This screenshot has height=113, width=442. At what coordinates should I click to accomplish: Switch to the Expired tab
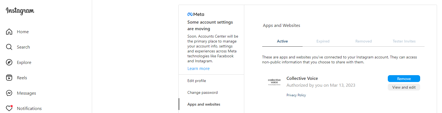pyautogui.click(x=323, y=41)
